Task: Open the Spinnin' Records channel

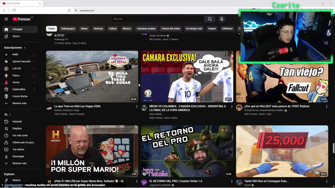Action: click(20, 62)
